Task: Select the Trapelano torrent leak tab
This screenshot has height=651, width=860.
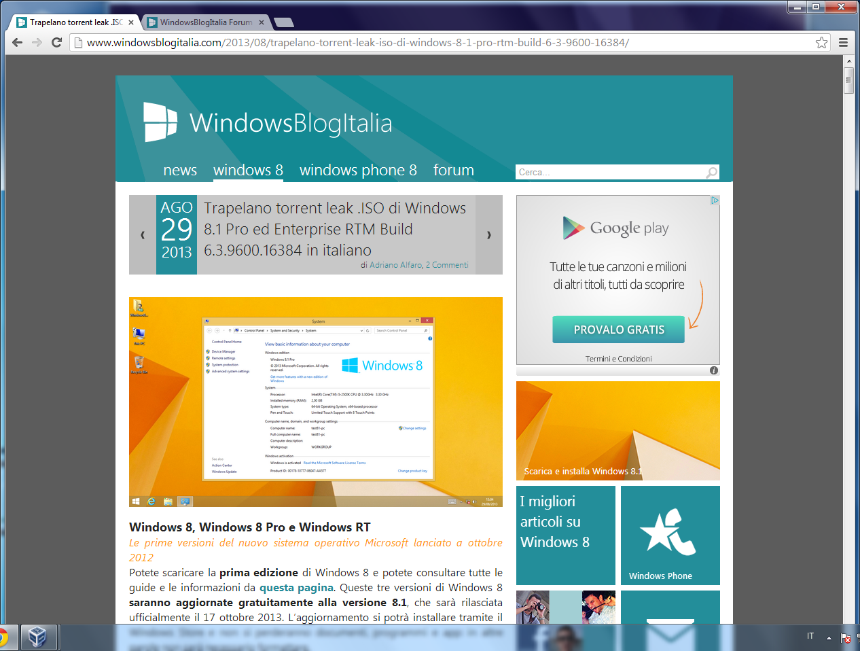Action: [x=76, y=22]
